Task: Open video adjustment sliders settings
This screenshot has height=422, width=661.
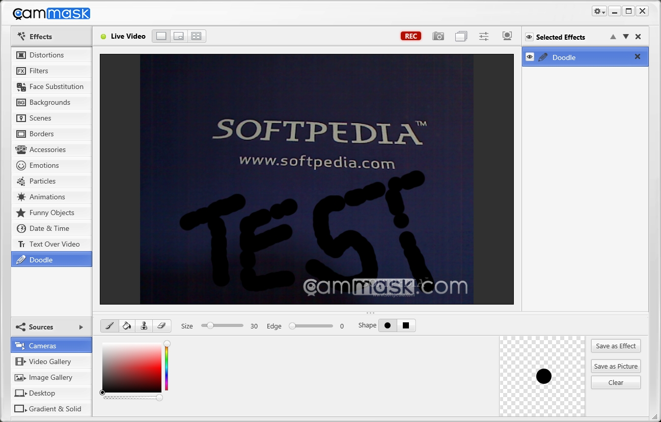Action: pyautogui.click(x=484, y=36)
